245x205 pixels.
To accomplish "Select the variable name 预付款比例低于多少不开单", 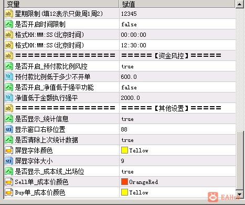I will [52, 77].
